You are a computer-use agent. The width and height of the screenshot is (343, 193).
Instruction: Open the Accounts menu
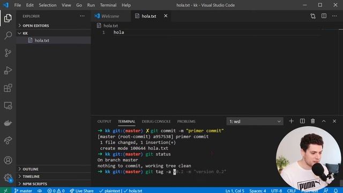pos(8,160)
